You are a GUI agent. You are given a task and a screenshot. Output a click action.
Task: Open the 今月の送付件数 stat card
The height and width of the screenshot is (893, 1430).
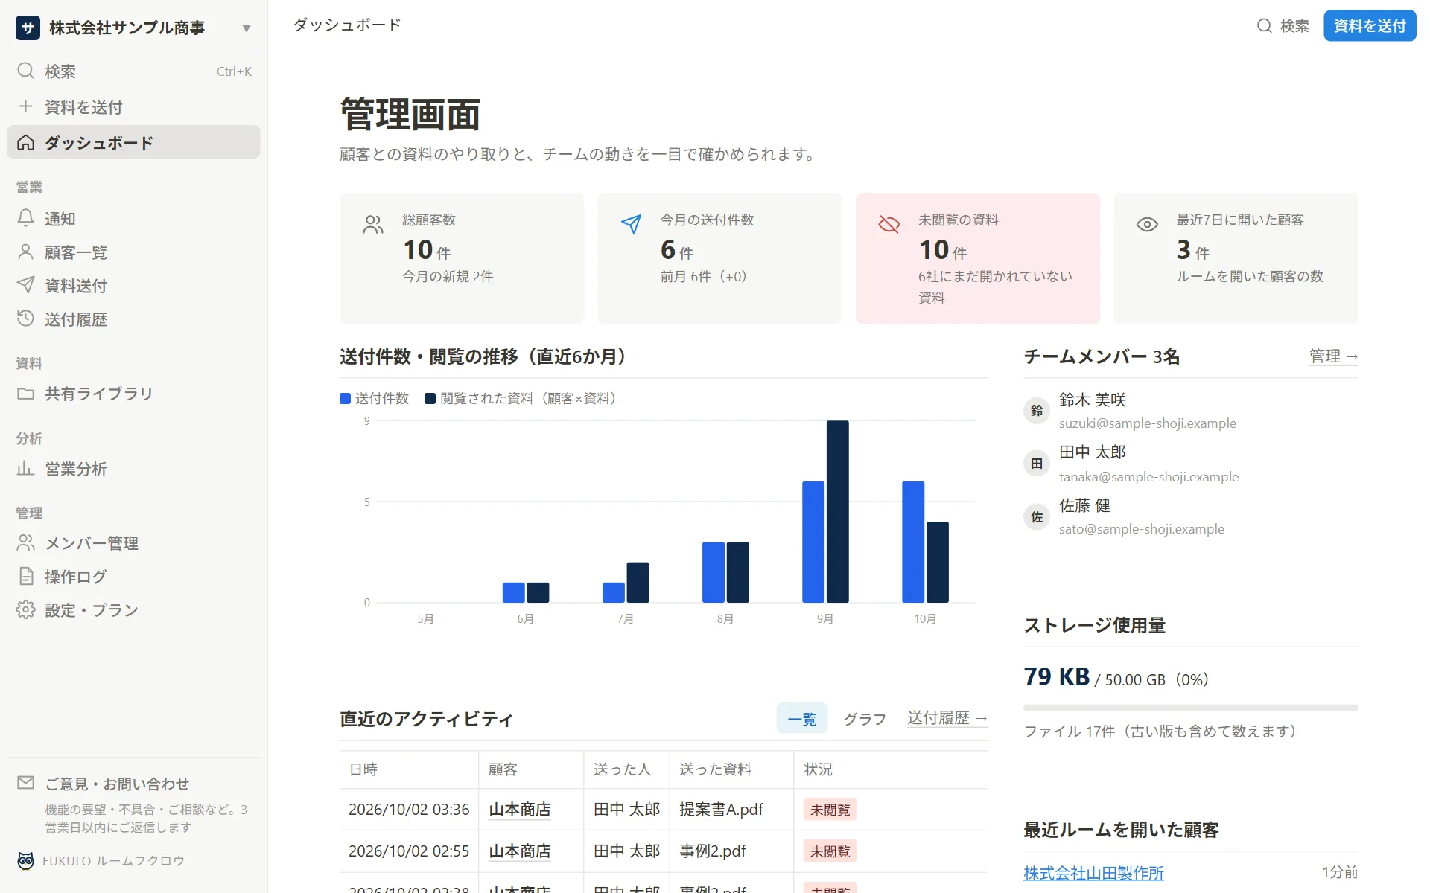[719, 258]
